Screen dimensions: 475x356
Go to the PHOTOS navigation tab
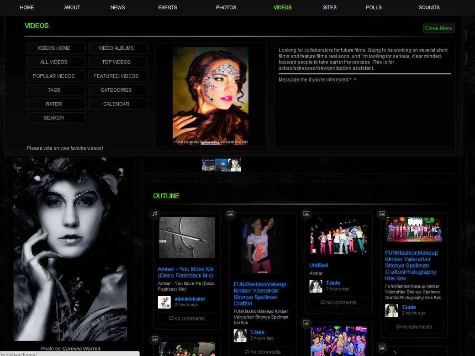coord(226,7)
